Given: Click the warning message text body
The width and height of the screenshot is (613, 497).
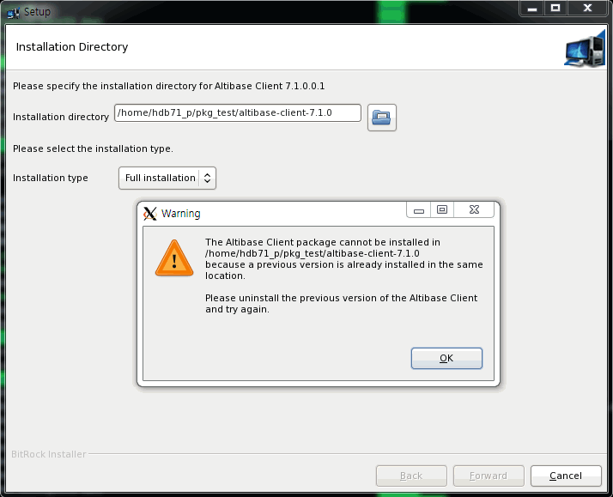Looking at the screenshot, I should 343,259.
